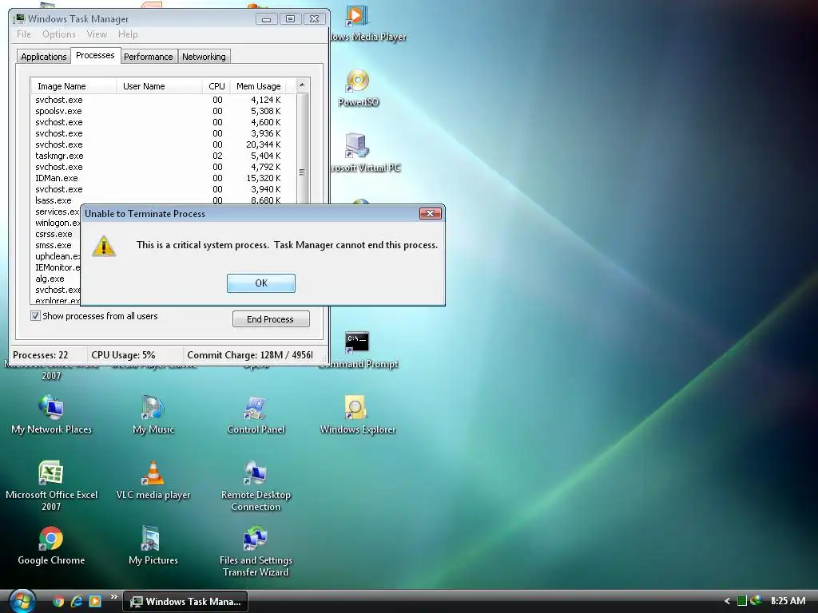
Task: Launch Internet Explorer from quick launch
Action: pyautogui.click(x=77, y=602)
